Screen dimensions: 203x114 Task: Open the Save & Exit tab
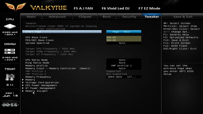183,16
